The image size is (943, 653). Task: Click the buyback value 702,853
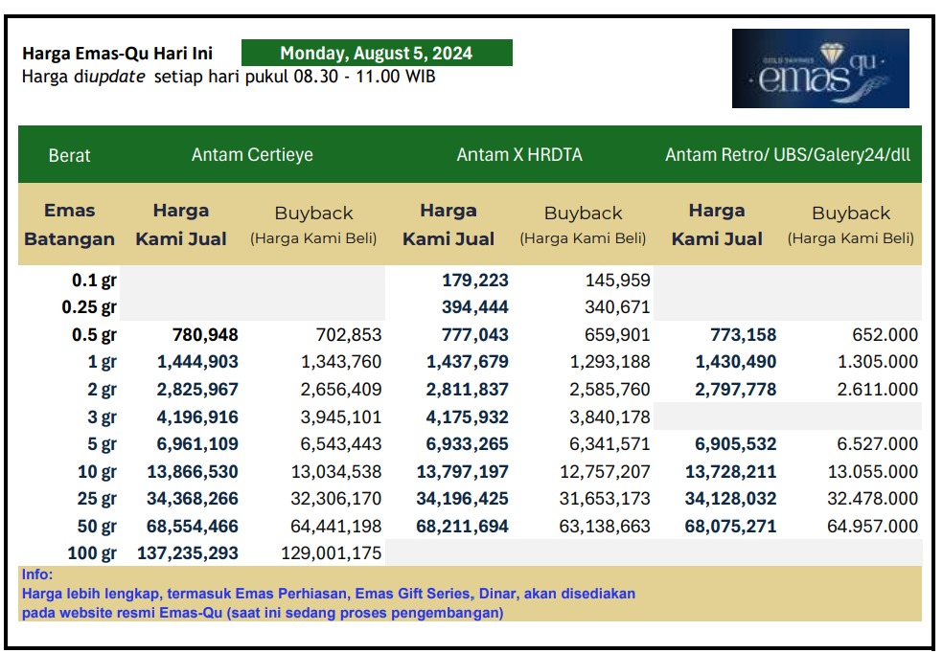349,334
